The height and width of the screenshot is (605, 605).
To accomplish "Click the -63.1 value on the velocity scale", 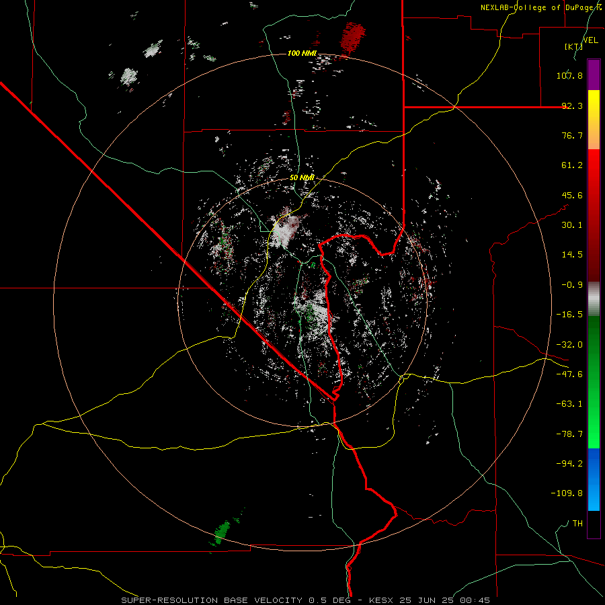I will [x=569, y=404].
